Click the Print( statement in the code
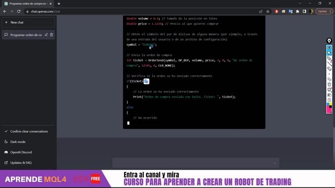Image resolution: width=335 pixels, height=188 pixels. coord(184,97)
